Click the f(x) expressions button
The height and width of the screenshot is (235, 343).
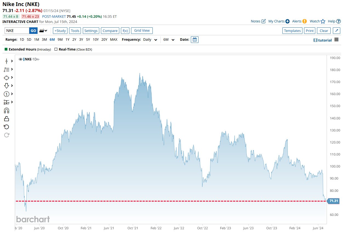pyautogui.click(x=125, y=31)
